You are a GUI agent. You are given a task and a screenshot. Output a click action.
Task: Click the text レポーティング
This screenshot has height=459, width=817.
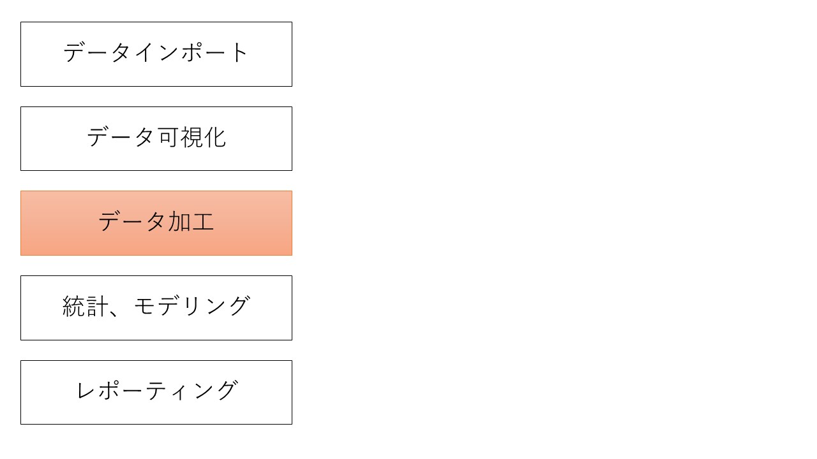point(156,391)
